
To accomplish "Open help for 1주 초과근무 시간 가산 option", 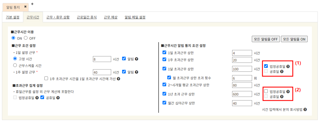I will [118, 79].
